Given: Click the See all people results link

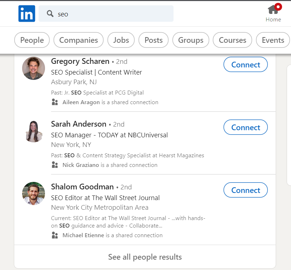Looking at the screenshot, I should (145, 257).
